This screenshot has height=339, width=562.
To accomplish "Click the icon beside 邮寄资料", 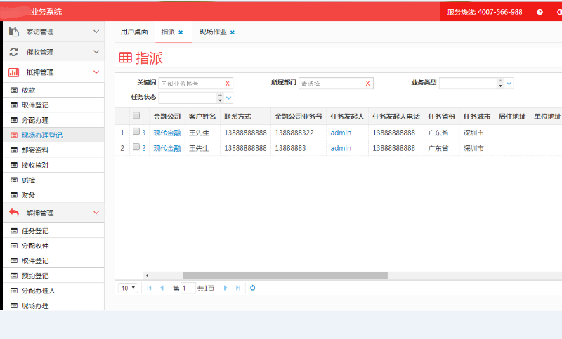I will pos(14,150).
